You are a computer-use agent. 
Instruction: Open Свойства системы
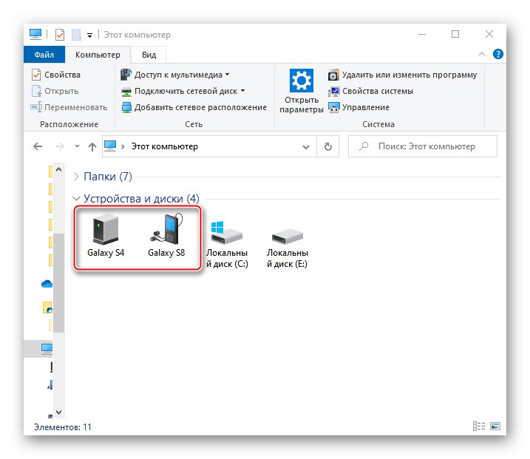370,91
